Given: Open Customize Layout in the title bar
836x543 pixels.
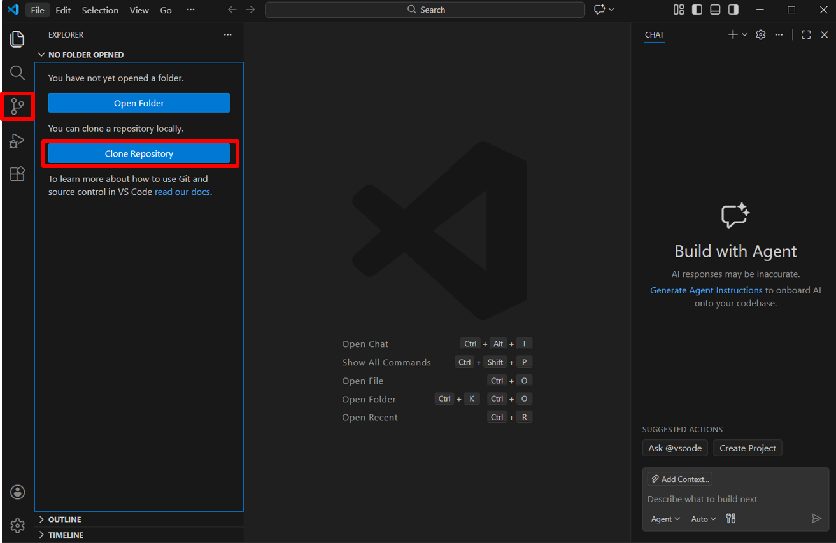Looking at the screenshot, I should (x=679, y=10).
